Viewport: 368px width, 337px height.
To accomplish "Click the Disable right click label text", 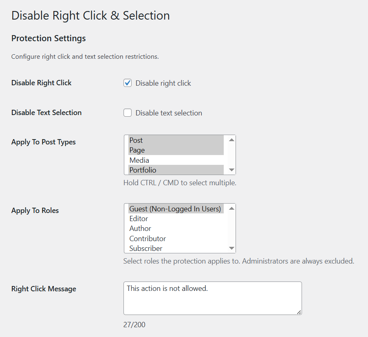I will [163, 83].
